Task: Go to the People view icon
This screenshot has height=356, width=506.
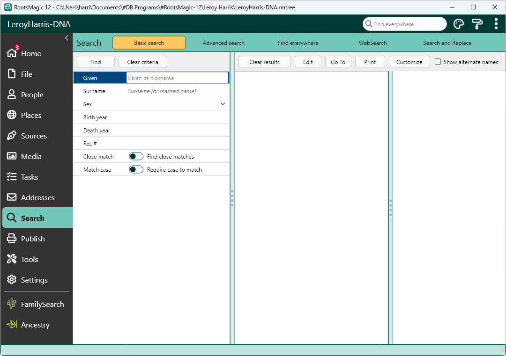Action: 12,94
